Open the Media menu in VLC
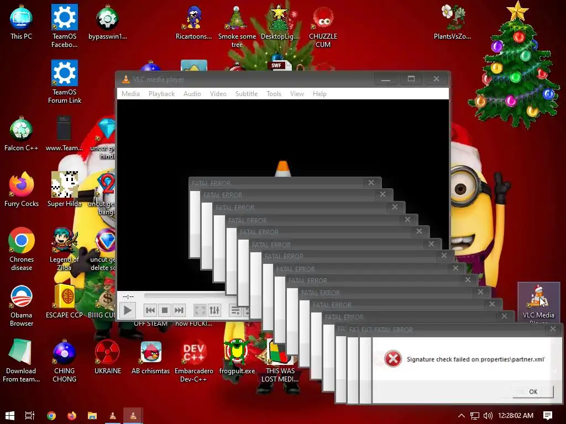 pyautogui.click(x=130, y=94)
